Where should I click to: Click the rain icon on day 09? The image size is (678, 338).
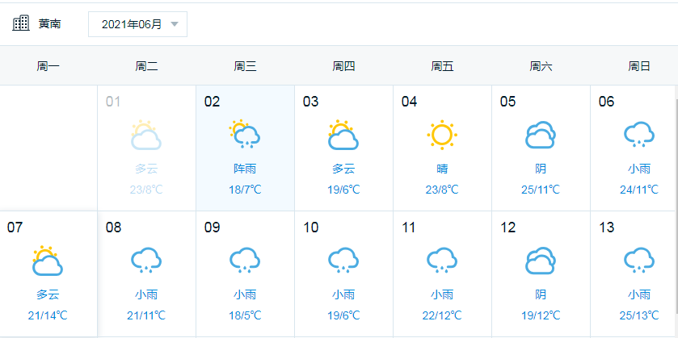[245, 261]
